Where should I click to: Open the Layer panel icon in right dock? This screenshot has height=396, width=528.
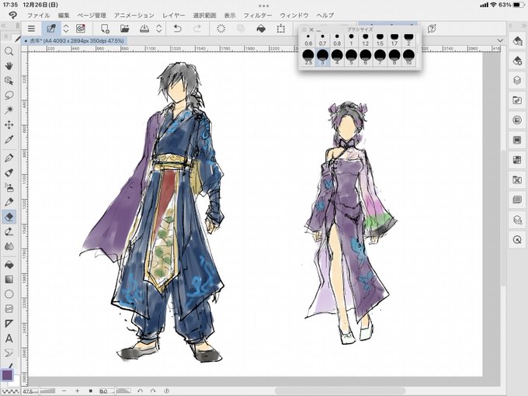point(517,81)
